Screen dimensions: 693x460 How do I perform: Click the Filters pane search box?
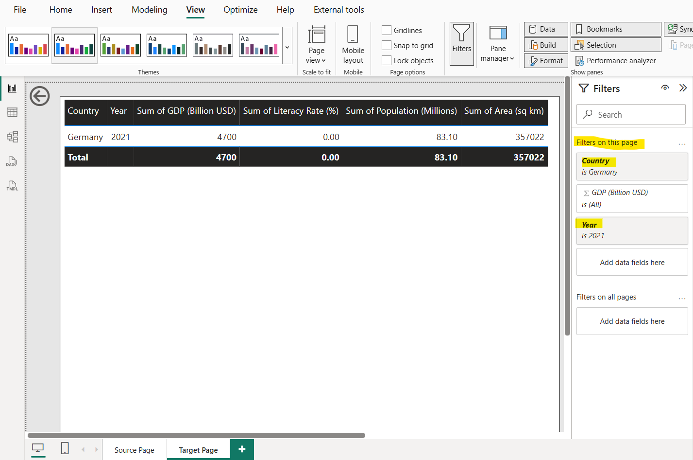click(x=630, y=114)
